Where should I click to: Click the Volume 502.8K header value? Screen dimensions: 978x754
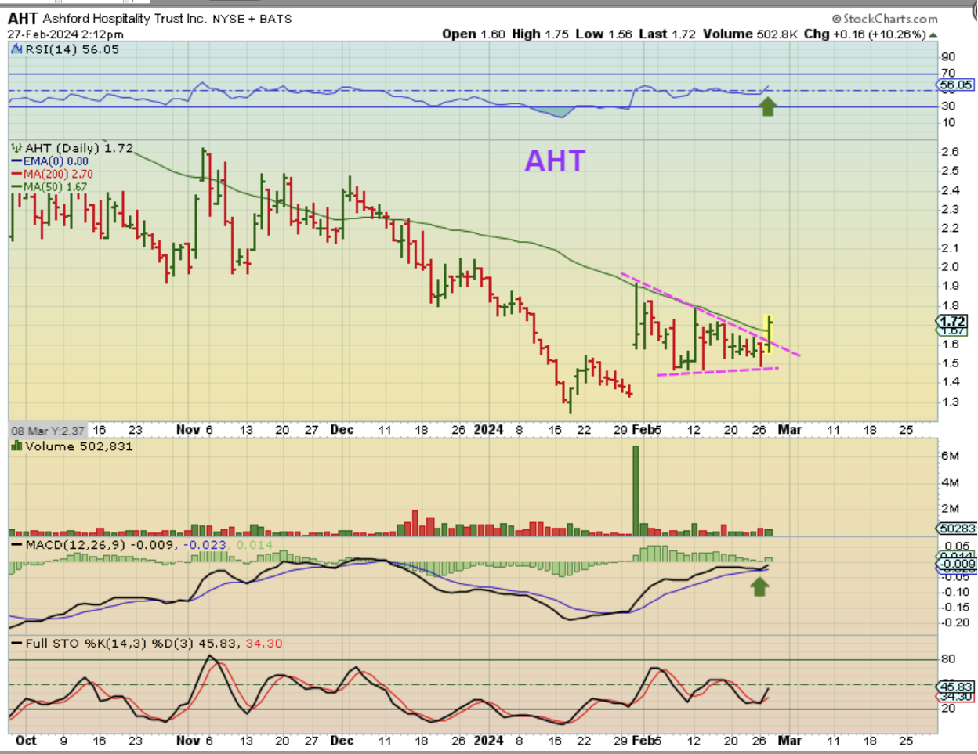click(751, 34)
